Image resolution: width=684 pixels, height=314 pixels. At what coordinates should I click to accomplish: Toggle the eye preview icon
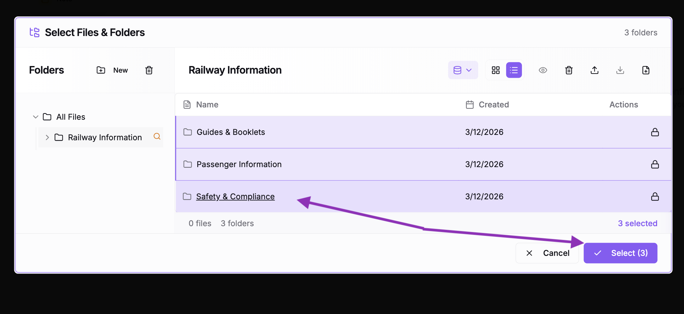[x=543, y=70]
